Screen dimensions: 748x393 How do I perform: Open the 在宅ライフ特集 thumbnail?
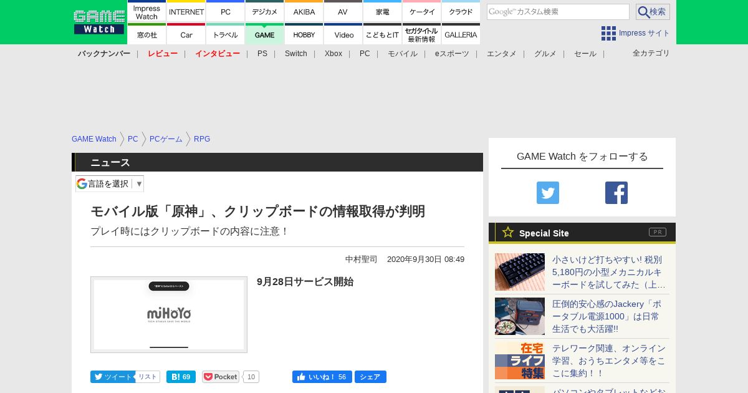(520, 361)
